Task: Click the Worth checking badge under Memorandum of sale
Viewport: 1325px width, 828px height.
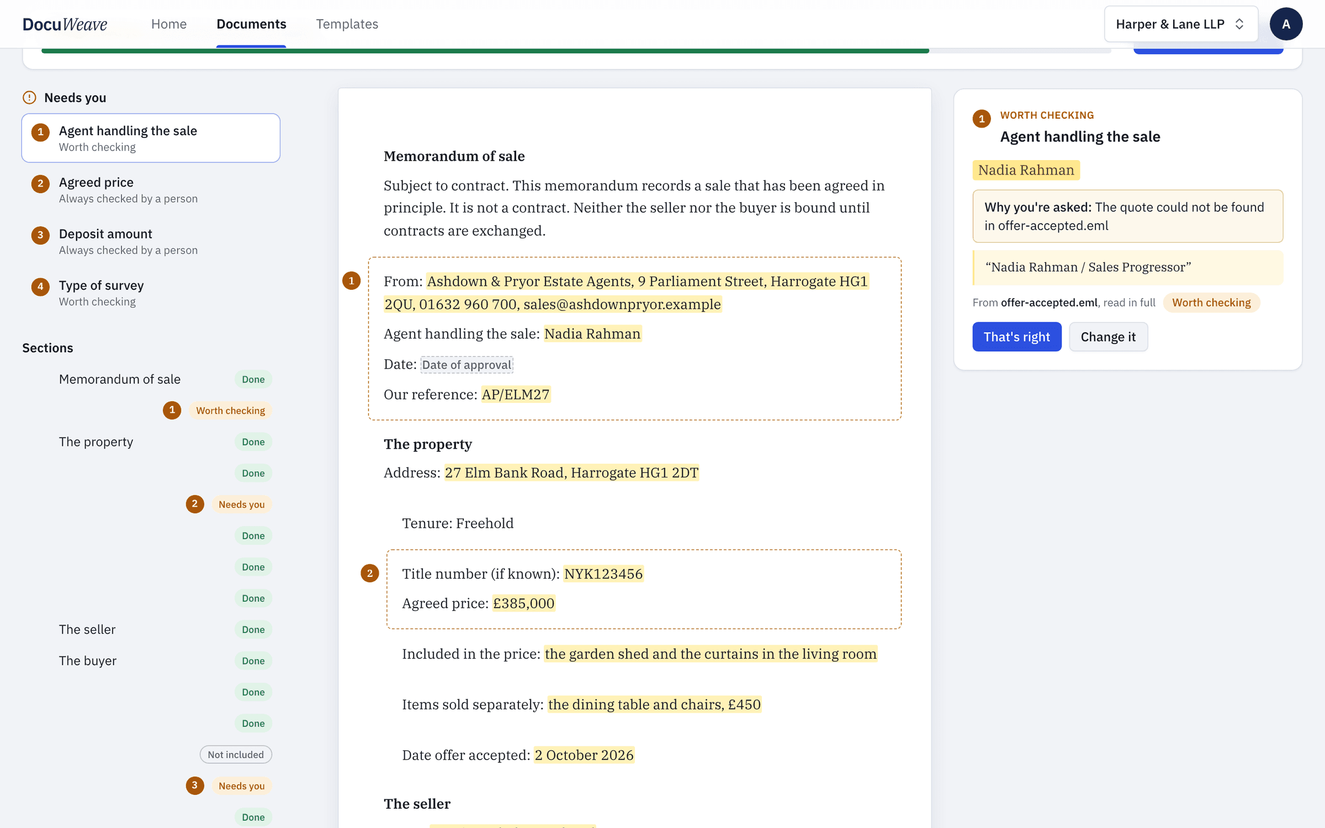Action: tap(230, 410)
